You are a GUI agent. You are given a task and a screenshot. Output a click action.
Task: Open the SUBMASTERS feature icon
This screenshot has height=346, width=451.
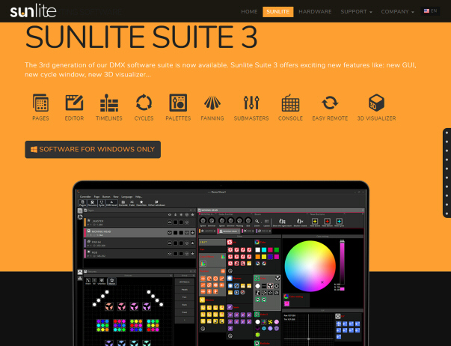pyautogui.click(x=251, y=107)
